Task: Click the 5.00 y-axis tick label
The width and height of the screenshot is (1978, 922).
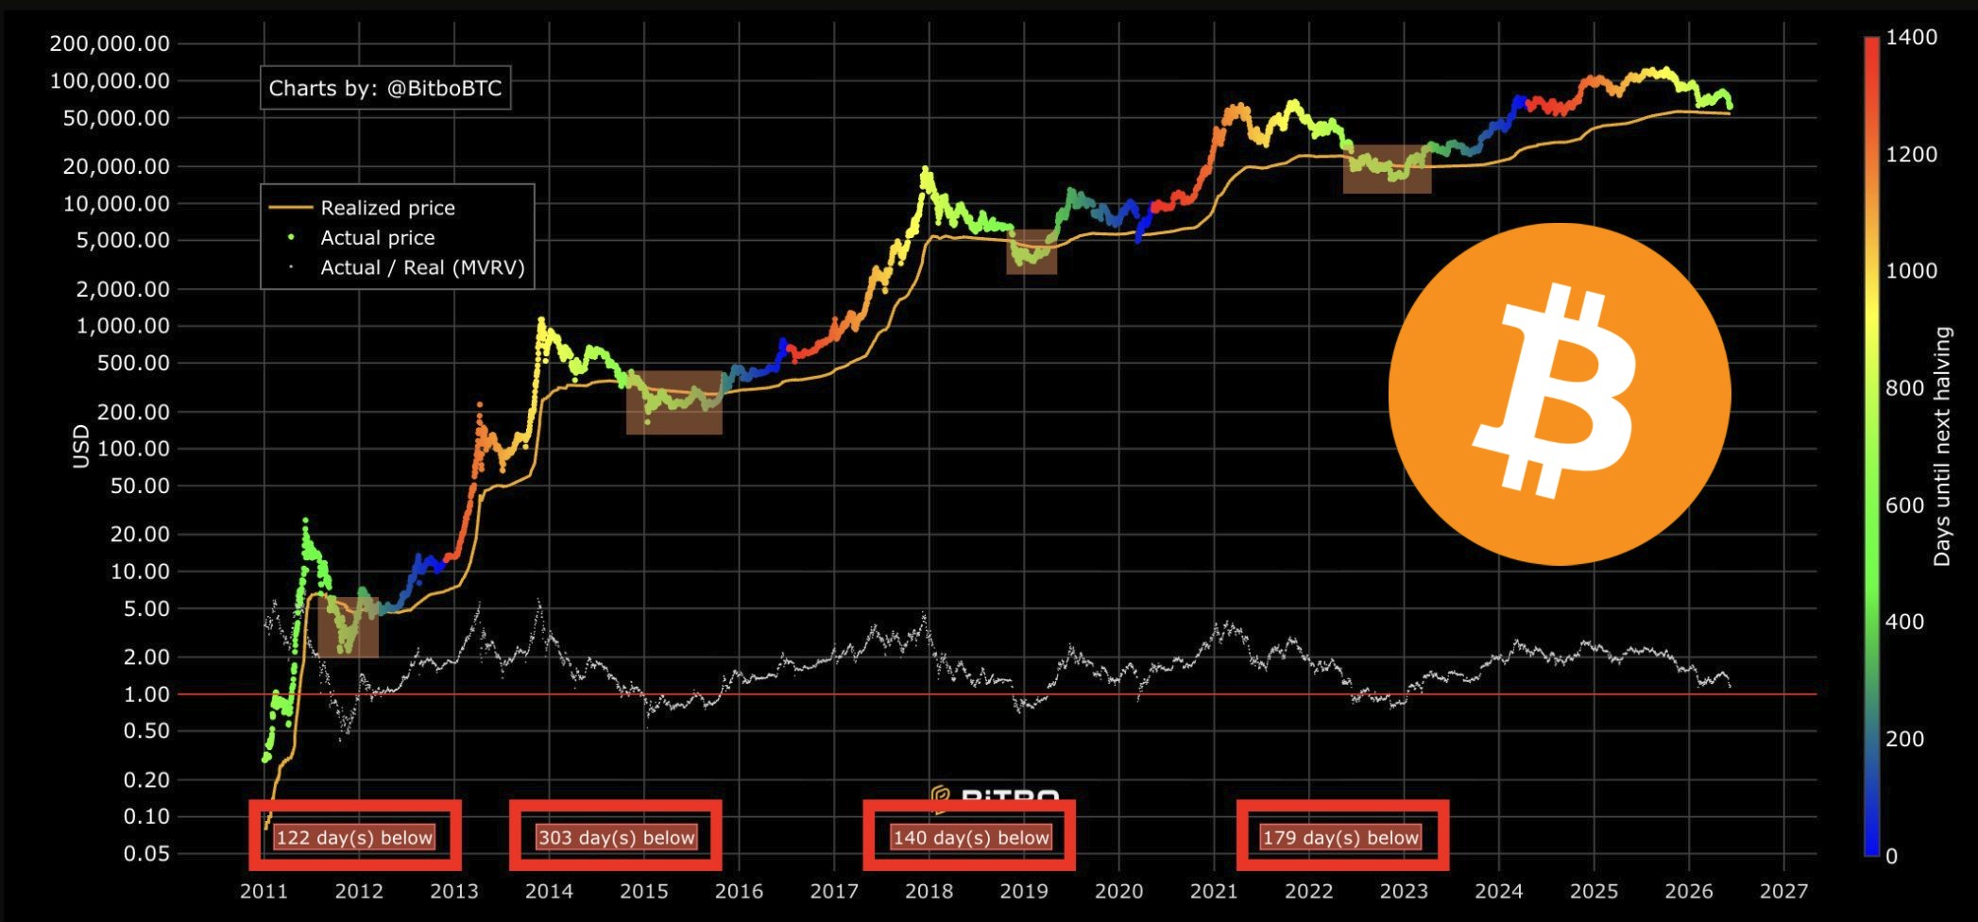Action: (x=145, y=609)
